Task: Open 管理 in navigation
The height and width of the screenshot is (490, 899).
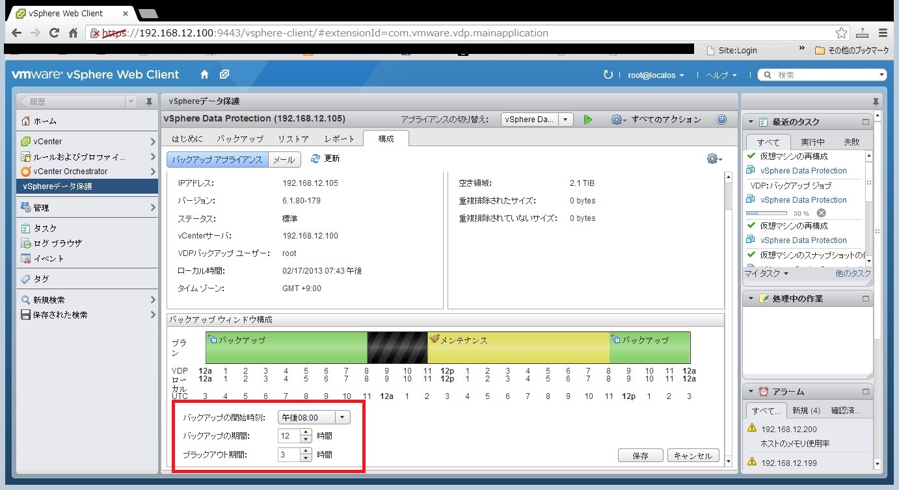Action: point(87,207)
